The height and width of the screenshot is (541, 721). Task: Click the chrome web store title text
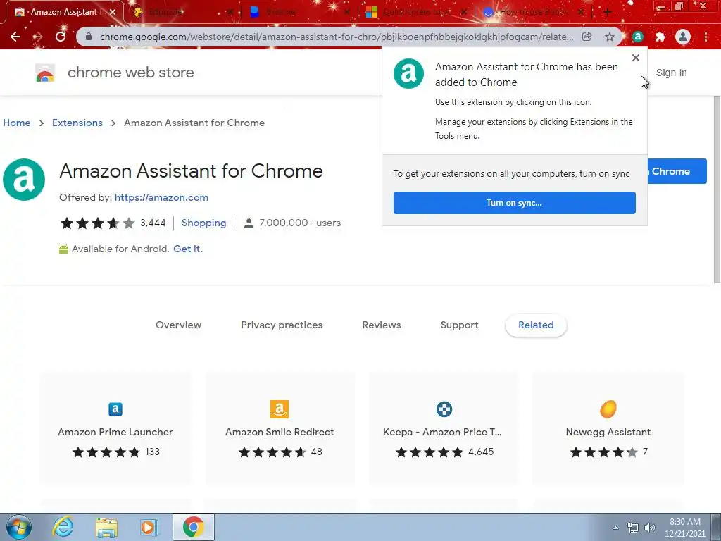(x=130, y=73)
